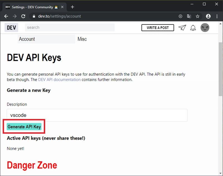Image resolution: width=223 pixels, height=176 pixels.
Task: Click the DEV API Keys heading
Action: [34, 58]
